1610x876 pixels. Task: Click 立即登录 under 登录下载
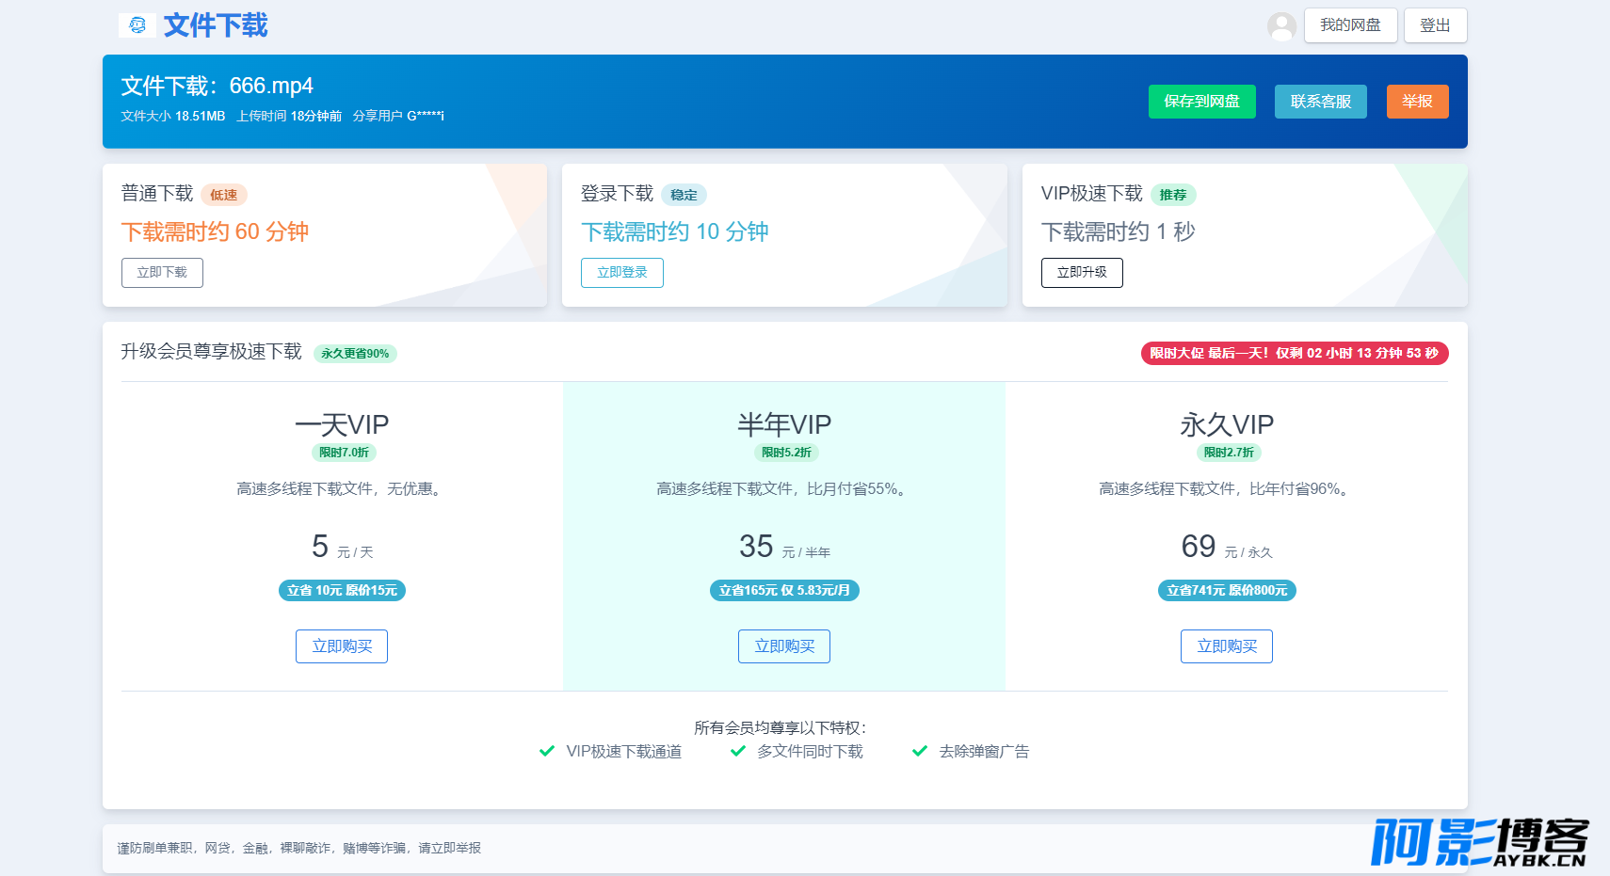coord(622,273)
